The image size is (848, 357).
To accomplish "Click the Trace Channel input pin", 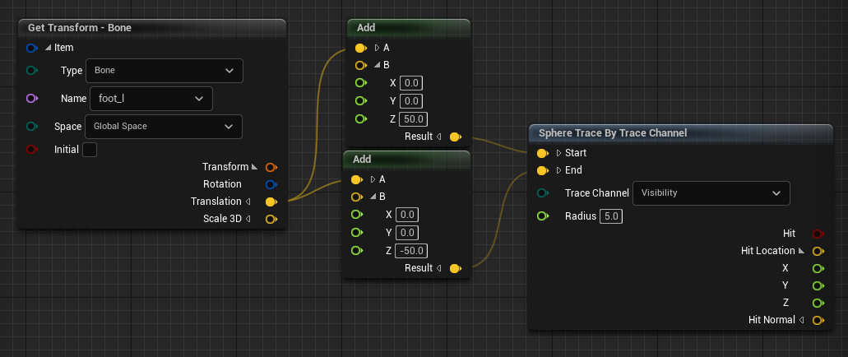I will click(x=542, y=193).
